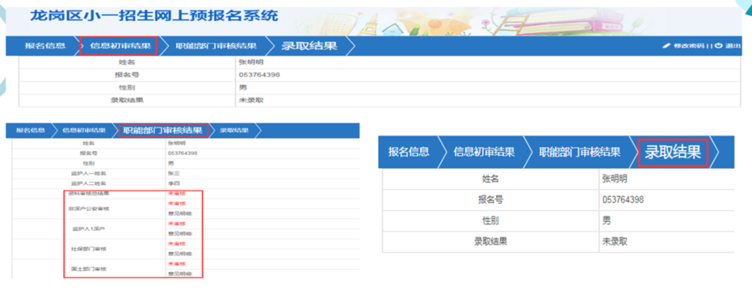Click 录取结果 row label in lower-right table
Screen dimensions: 752x294
point(490,242)
